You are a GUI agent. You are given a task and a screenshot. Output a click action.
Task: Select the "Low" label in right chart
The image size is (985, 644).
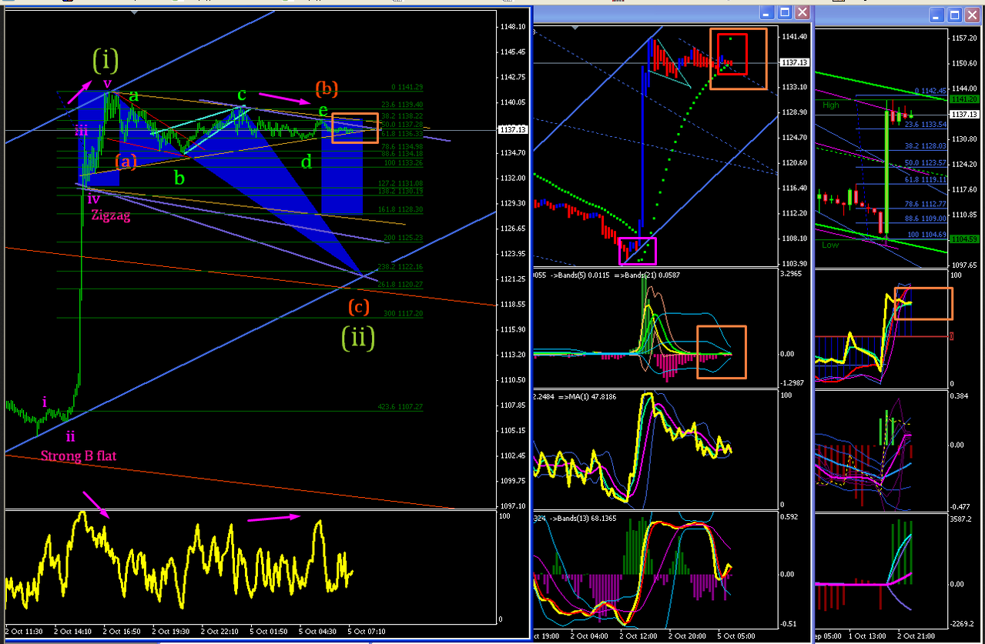point(830,245)
